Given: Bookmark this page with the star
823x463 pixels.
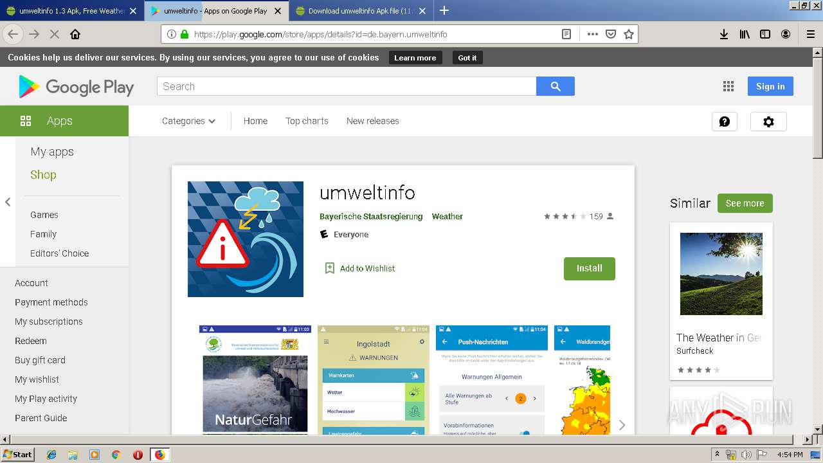Looking at the screenshot, I should pyautogui.click(x=629, y=35).
